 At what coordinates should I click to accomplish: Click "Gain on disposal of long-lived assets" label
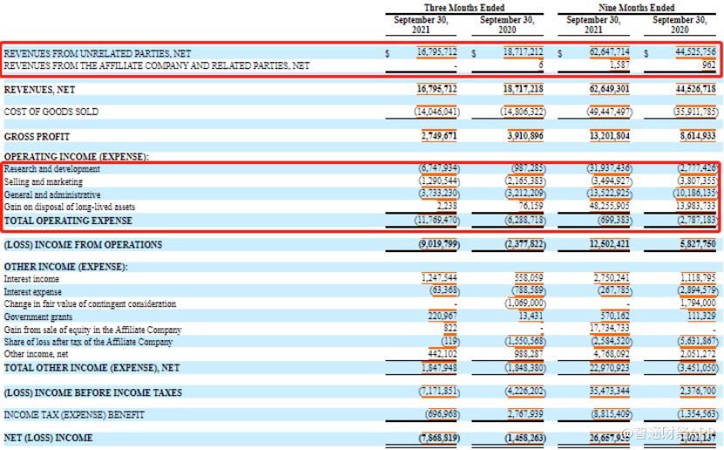pyautogui.click(x=70, y=208)
